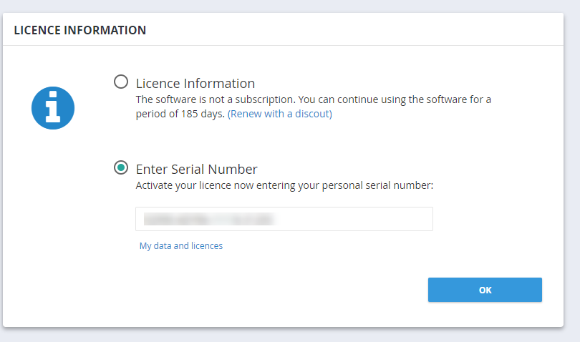Click the 185 days period text
Screen dimensions: 580x342
coord(203,114)
